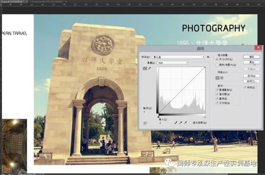
Task: Click the bottom-left curve endpoint
Action: pos(159,113)
